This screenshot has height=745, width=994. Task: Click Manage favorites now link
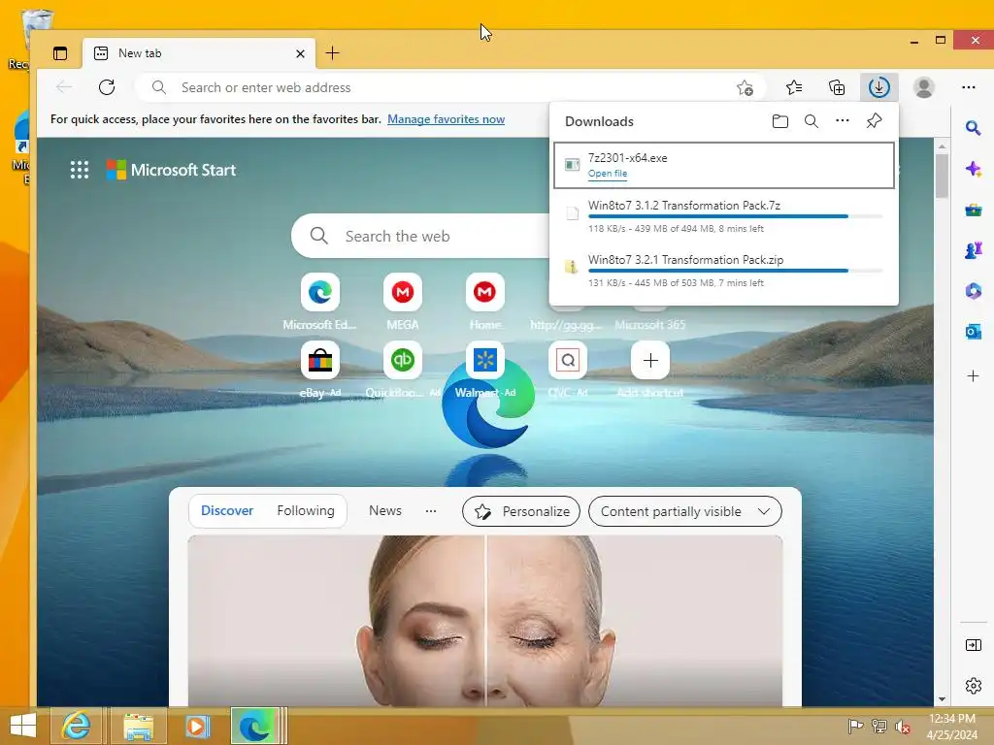point(446,119)
